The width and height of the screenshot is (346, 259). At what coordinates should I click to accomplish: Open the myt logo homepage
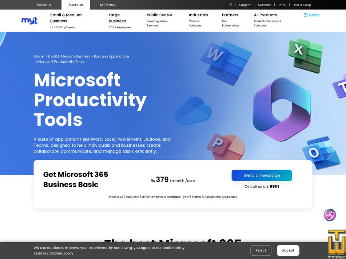pos(29,21)
